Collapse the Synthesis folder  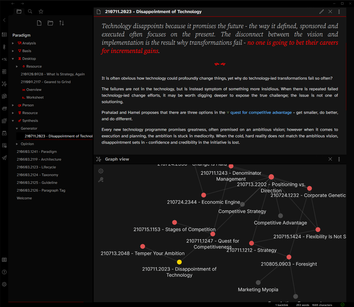pyautogui.click(x=13, y=121)
